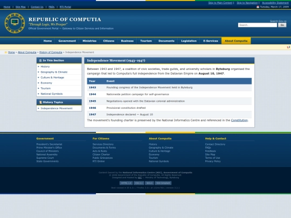Open Acts & Rules footer link

[x=100, y=151]
